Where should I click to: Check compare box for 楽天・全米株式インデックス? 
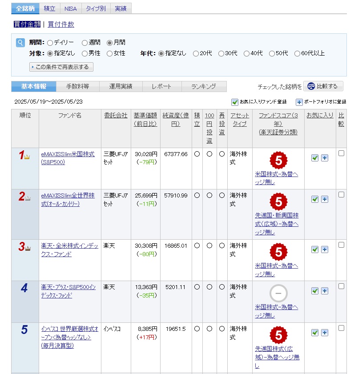(x=341, y=245)
